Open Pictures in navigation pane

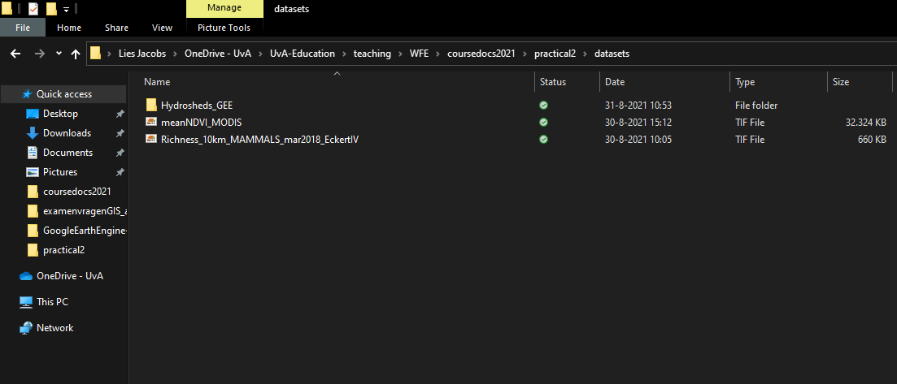(x=60, y=172)
